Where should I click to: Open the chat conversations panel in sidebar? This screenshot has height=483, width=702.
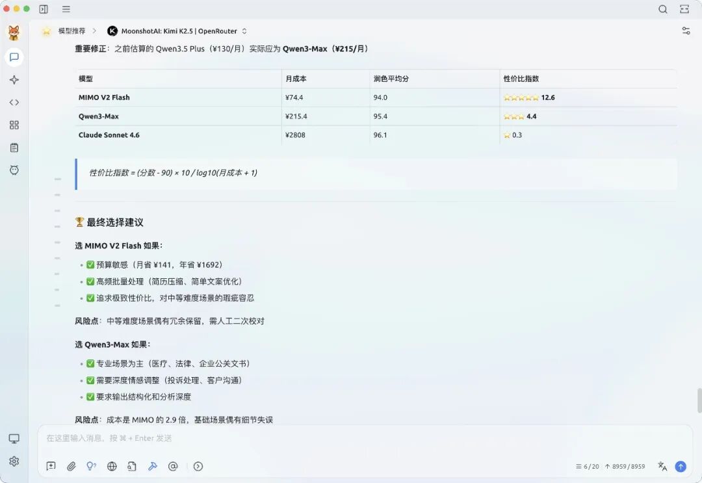coord(14,57)
